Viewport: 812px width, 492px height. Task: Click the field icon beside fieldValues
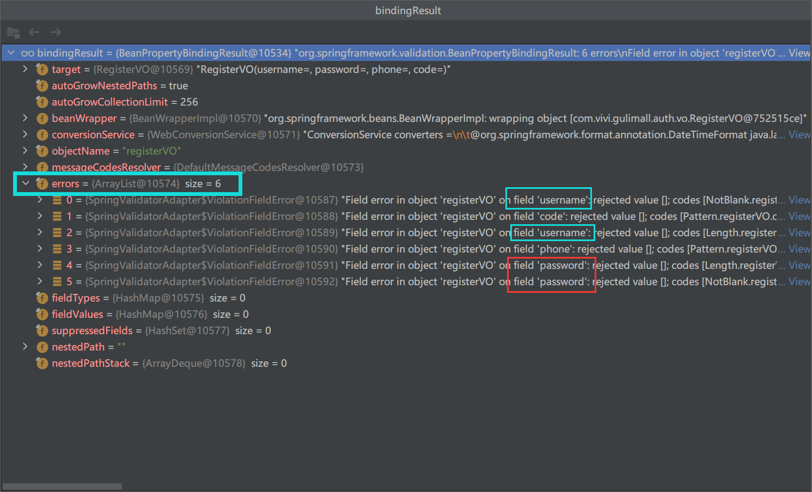click(x=42, y=314)
